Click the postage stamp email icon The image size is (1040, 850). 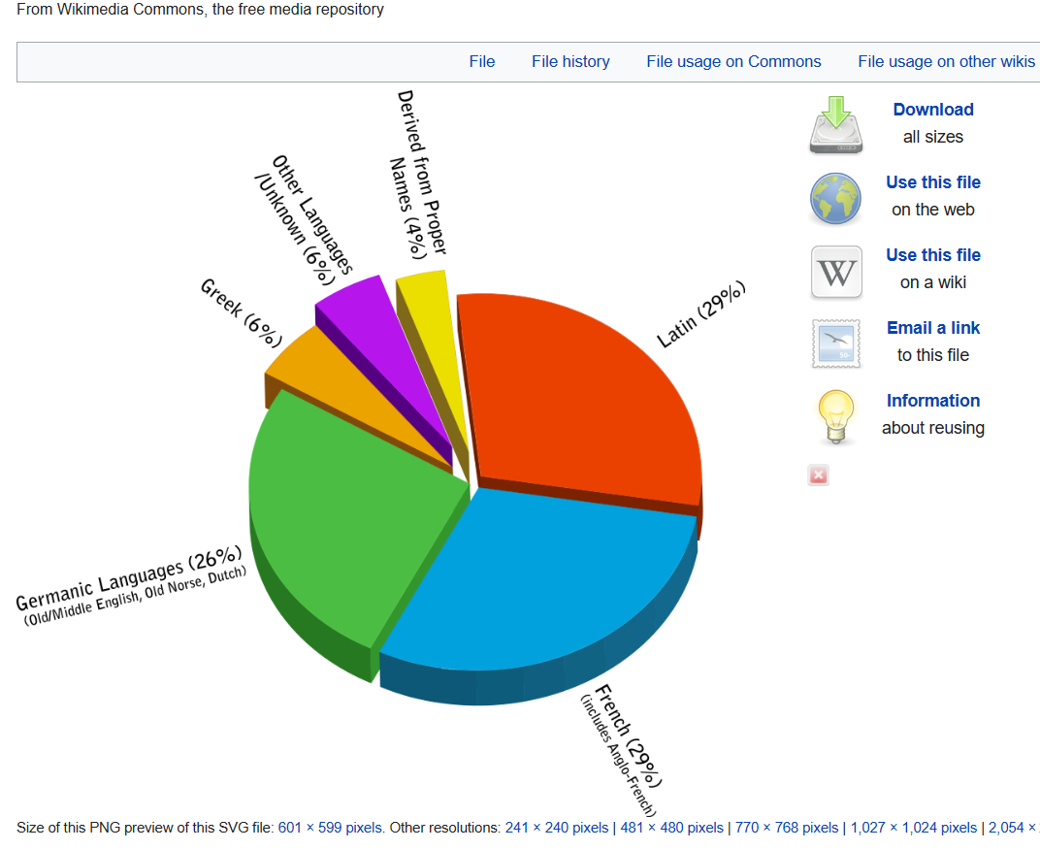[x=835, y=344]
